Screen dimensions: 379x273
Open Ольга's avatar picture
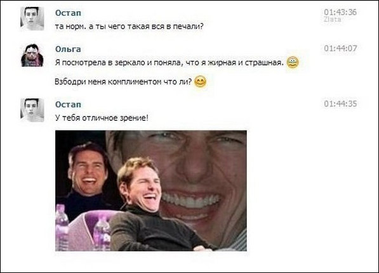[32, 55]
